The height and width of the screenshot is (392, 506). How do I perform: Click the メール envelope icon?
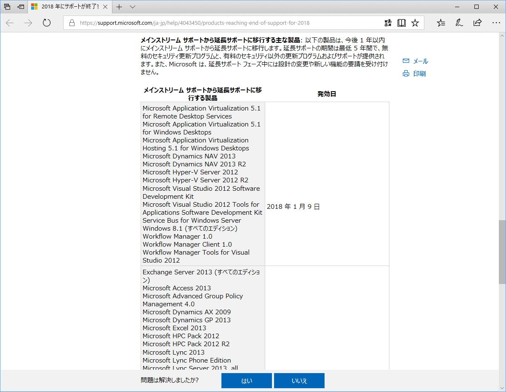405,61
